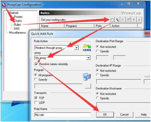Enable the UDP transport checkbox
151x122 pixels.
point(36,103)
